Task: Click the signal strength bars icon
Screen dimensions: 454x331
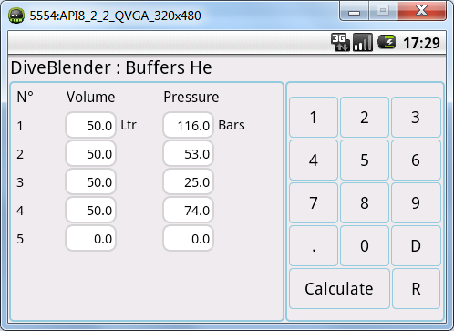Action: (x=363, y=42)
